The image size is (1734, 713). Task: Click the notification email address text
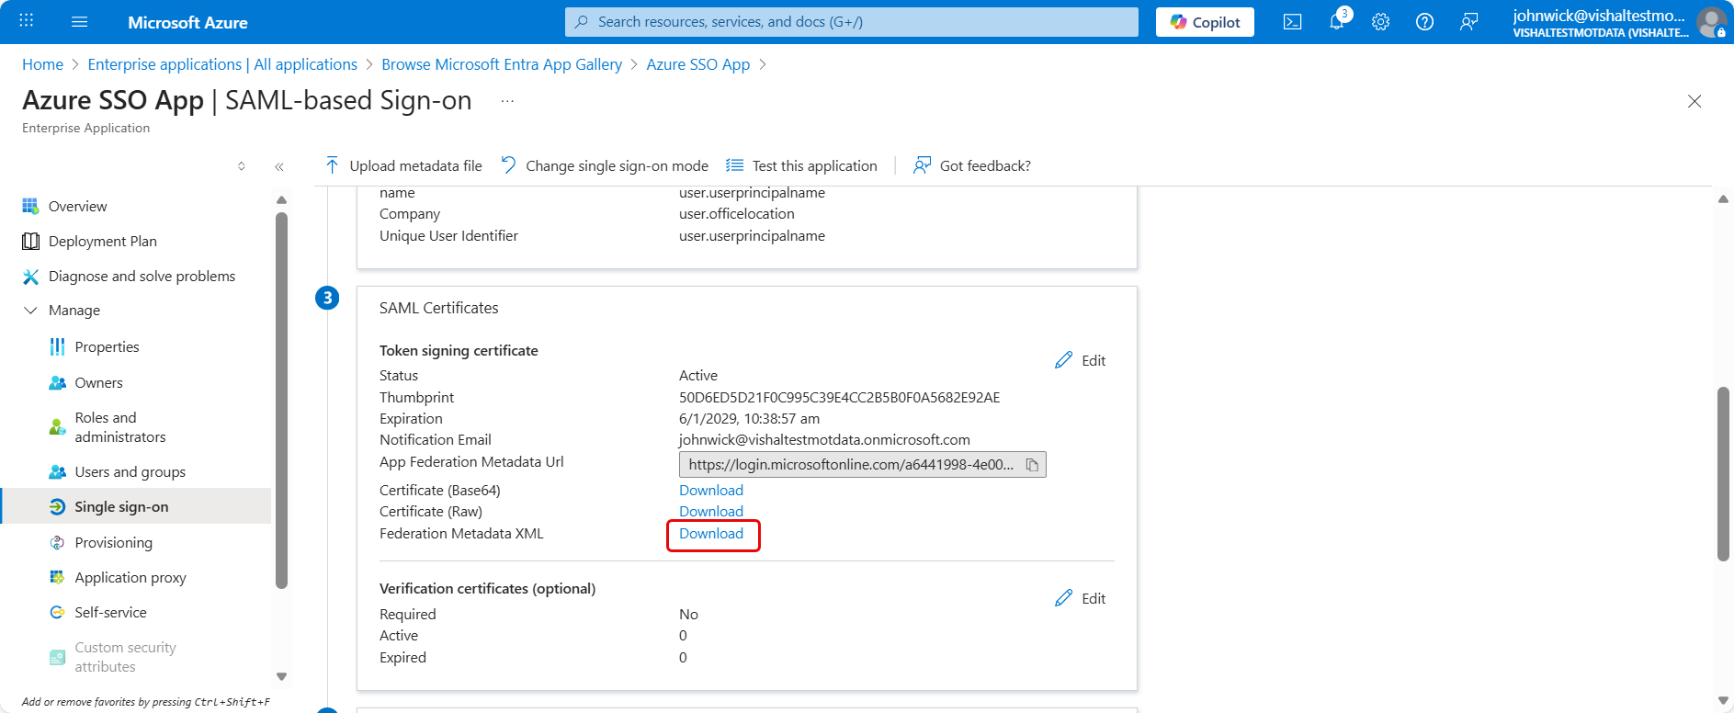point(824,439)
